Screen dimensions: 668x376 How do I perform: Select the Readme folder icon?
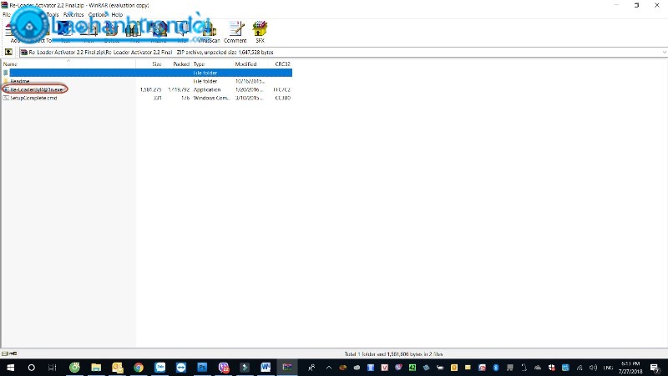tap(6, 81)
